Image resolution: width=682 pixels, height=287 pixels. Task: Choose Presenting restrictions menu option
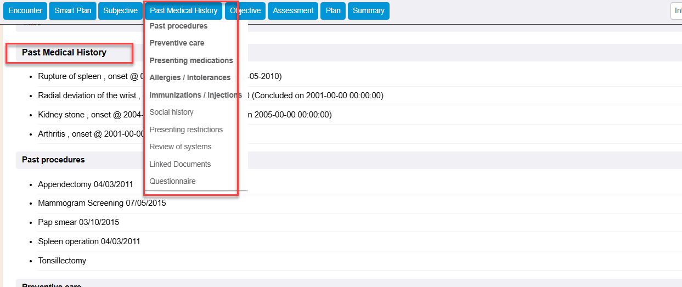pos(186,130)
